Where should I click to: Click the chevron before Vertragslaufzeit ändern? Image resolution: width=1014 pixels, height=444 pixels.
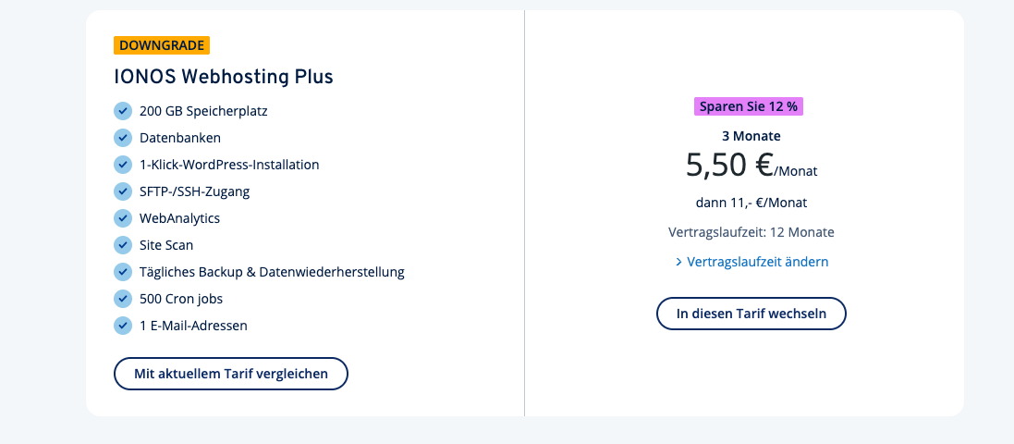[678, 262]
